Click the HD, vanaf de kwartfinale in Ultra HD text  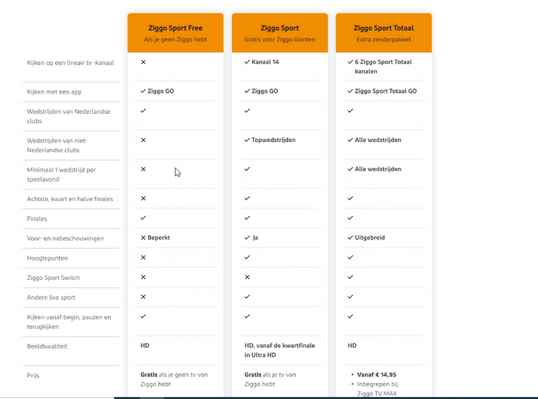[x=279, y=350]
